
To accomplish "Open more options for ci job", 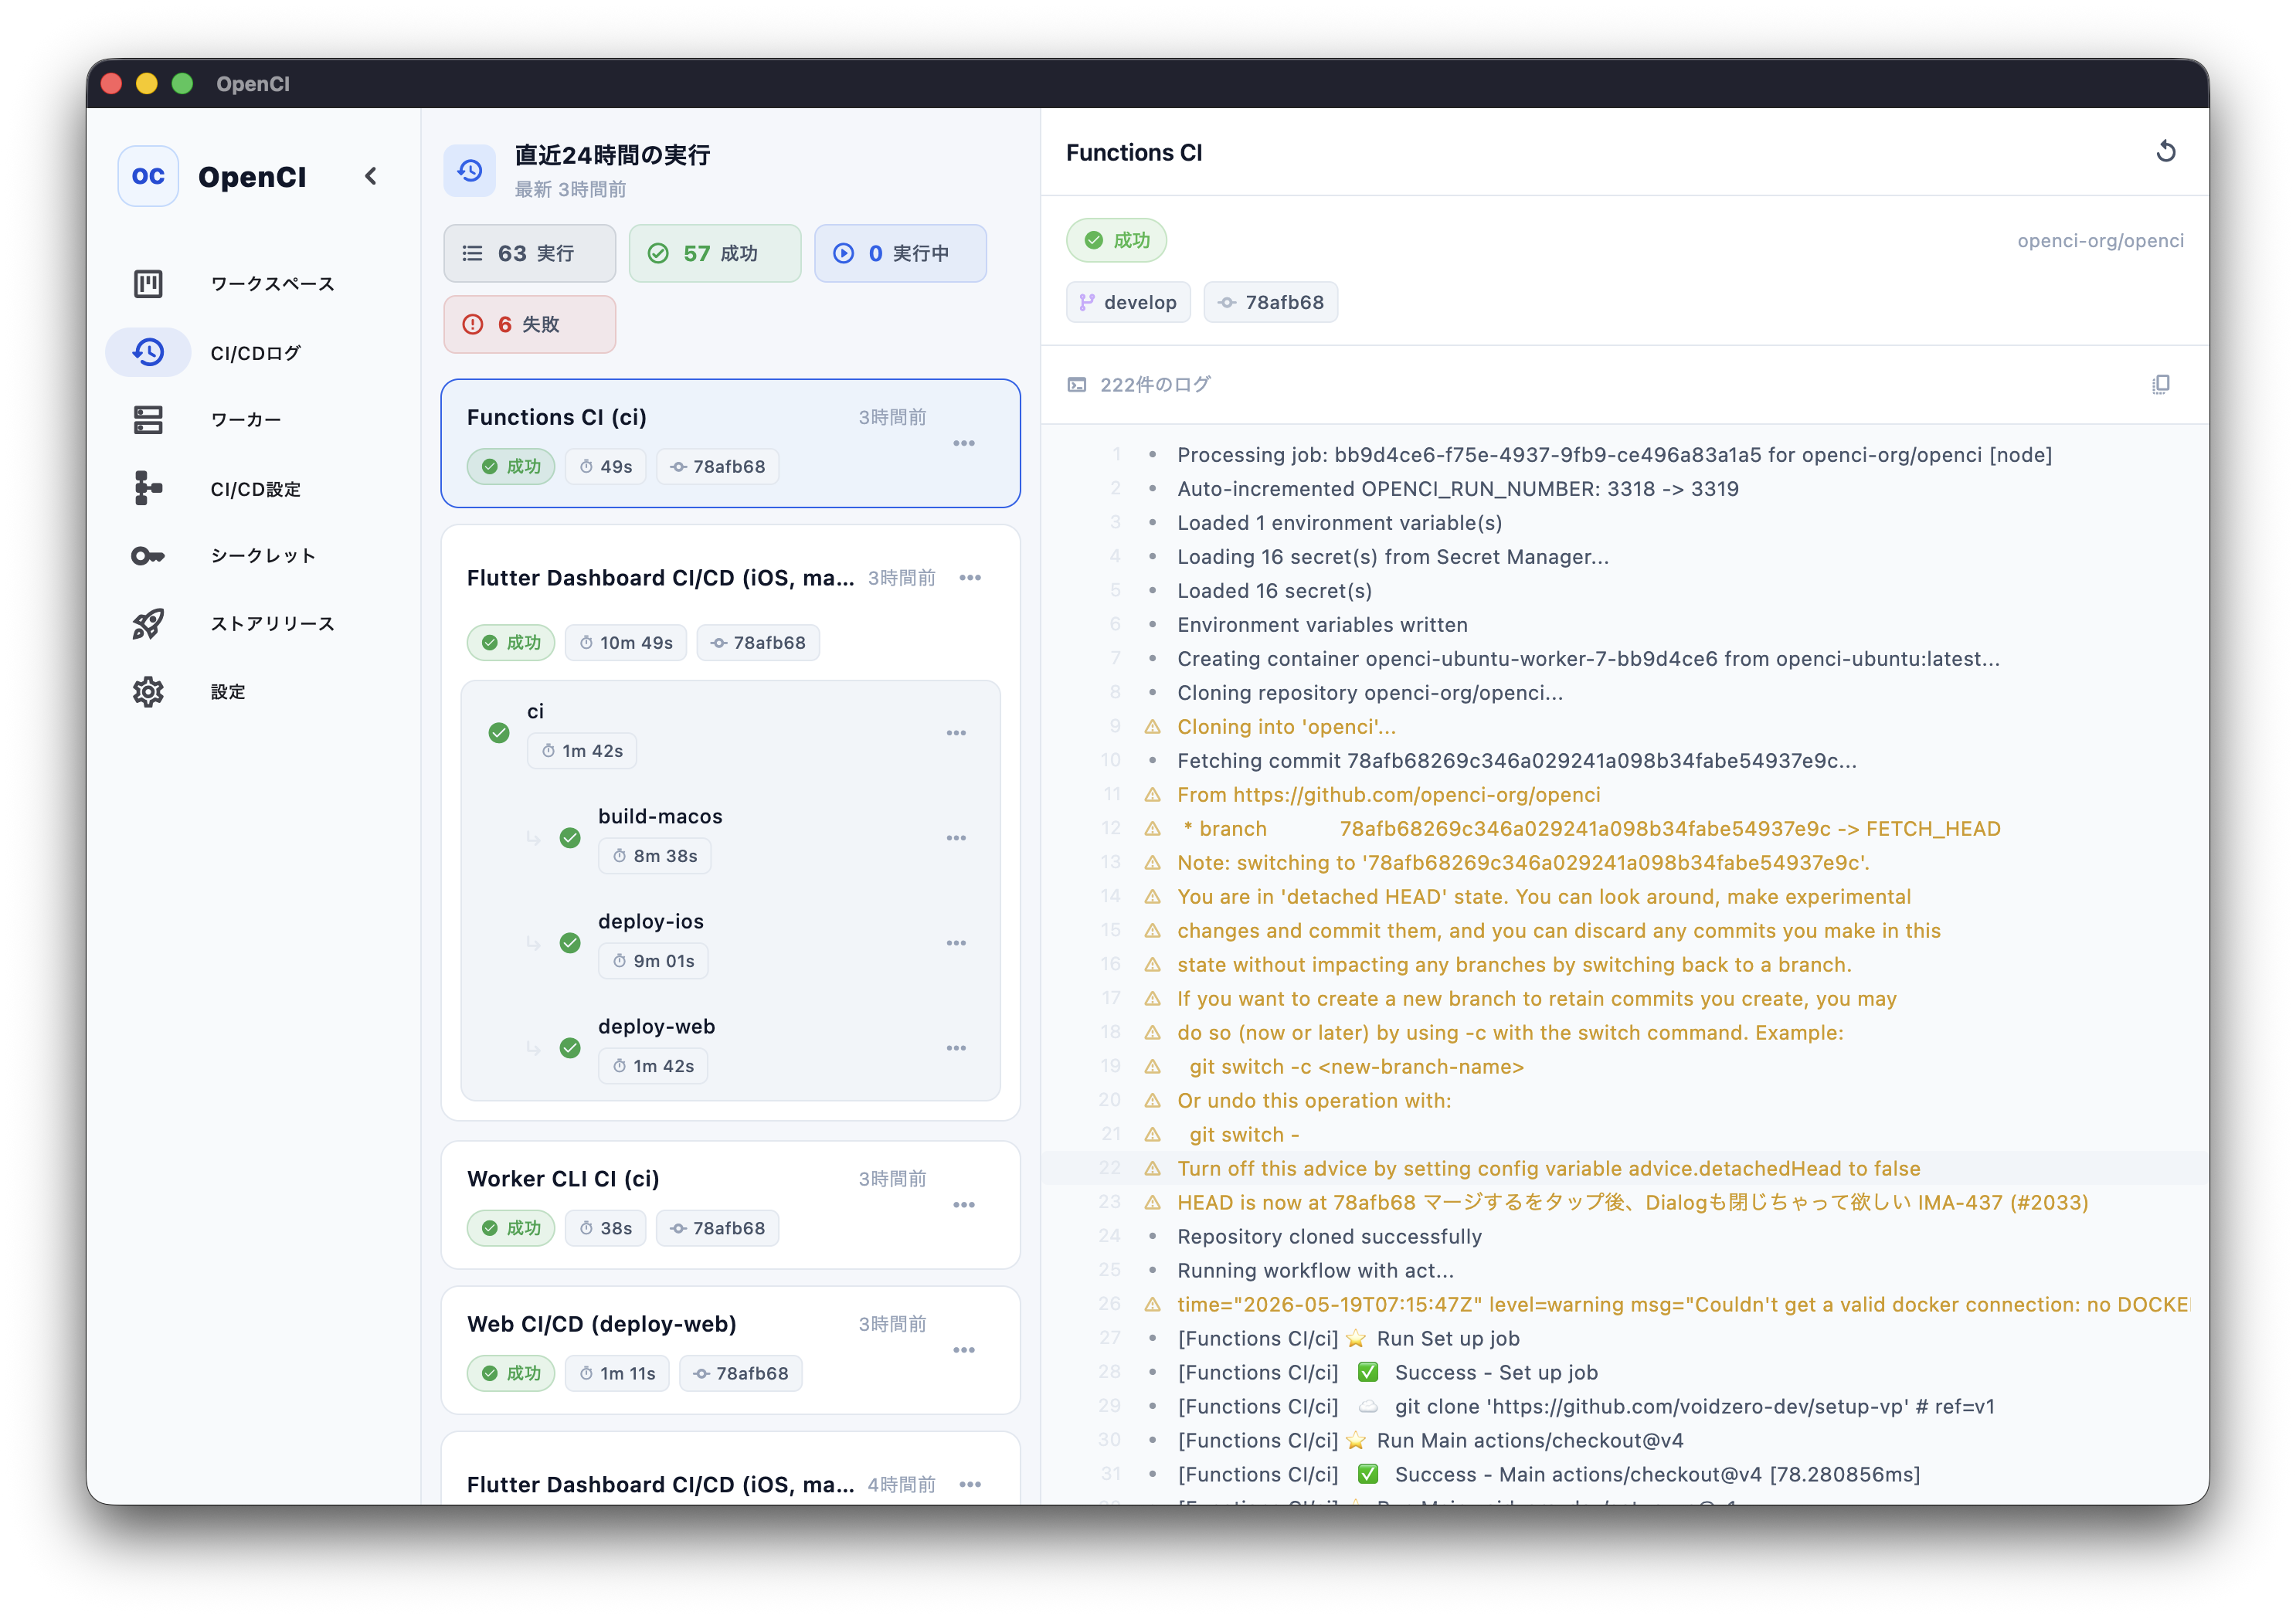I will 956,733.
